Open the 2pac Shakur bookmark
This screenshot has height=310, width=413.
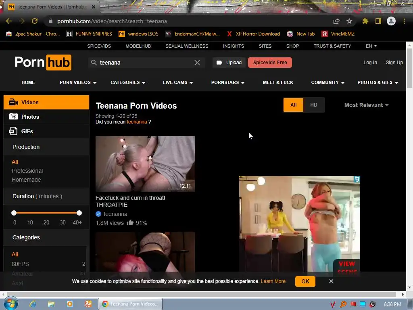33,34
